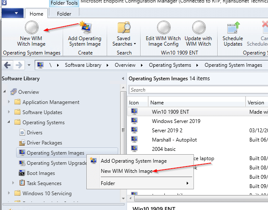
Task: Open the Saved Searches ribbon dropdown
Action: click(124, 34)
